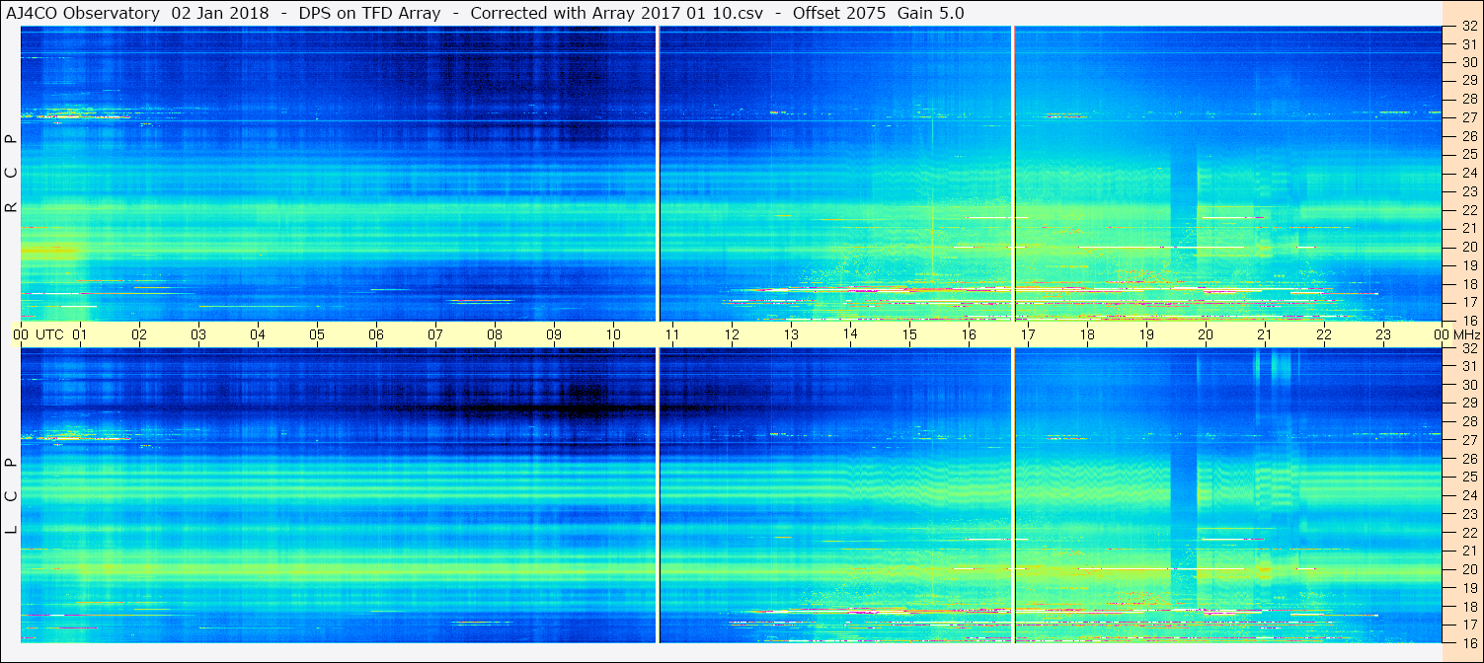This screenshot has height=663, width=1484.
Task: Click the "L C P" vertical panel label
Action: point(12,496)
